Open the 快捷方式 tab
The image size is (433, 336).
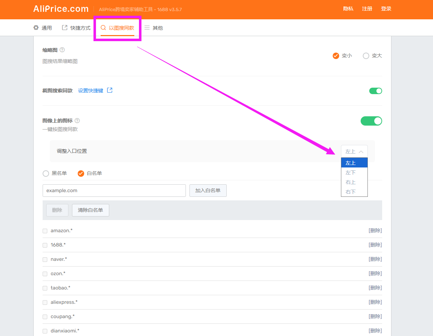point(76,28)
